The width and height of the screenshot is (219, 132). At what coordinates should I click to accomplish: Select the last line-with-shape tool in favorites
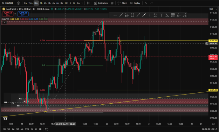[185, 15]
